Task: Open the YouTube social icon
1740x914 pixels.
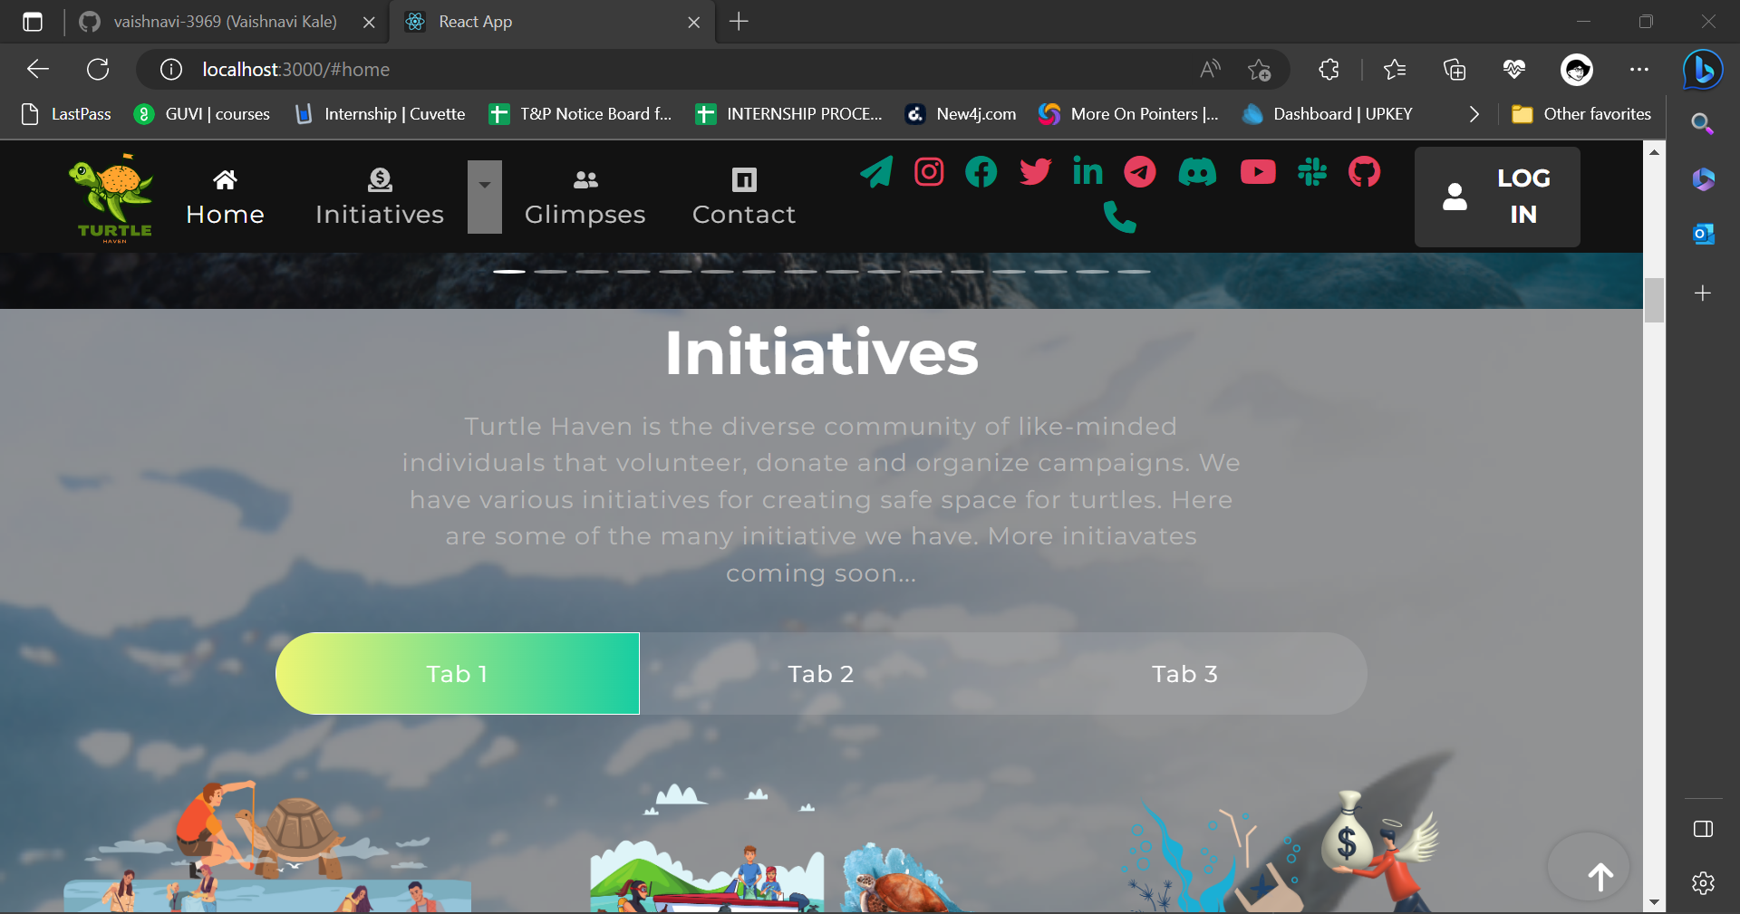Action: (1258, 171)
